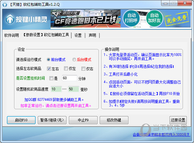Click instruction 1 about 大家先登录活动页

pyautogui.click(x=143, y=56)
